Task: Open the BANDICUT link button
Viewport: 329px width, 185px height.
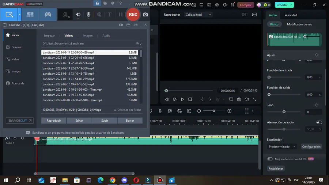Action: 19,121
